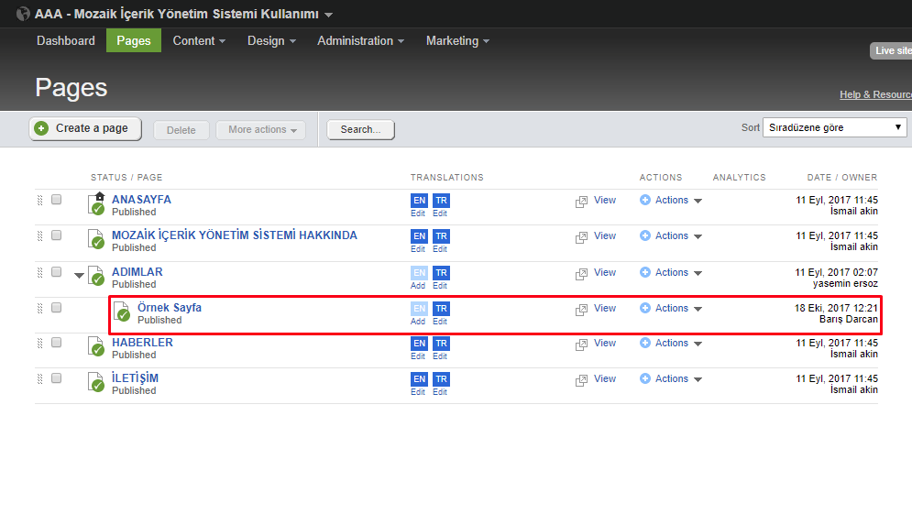Click the View link for HABERLER
The image size is (912, 525).
click(605, 343)
